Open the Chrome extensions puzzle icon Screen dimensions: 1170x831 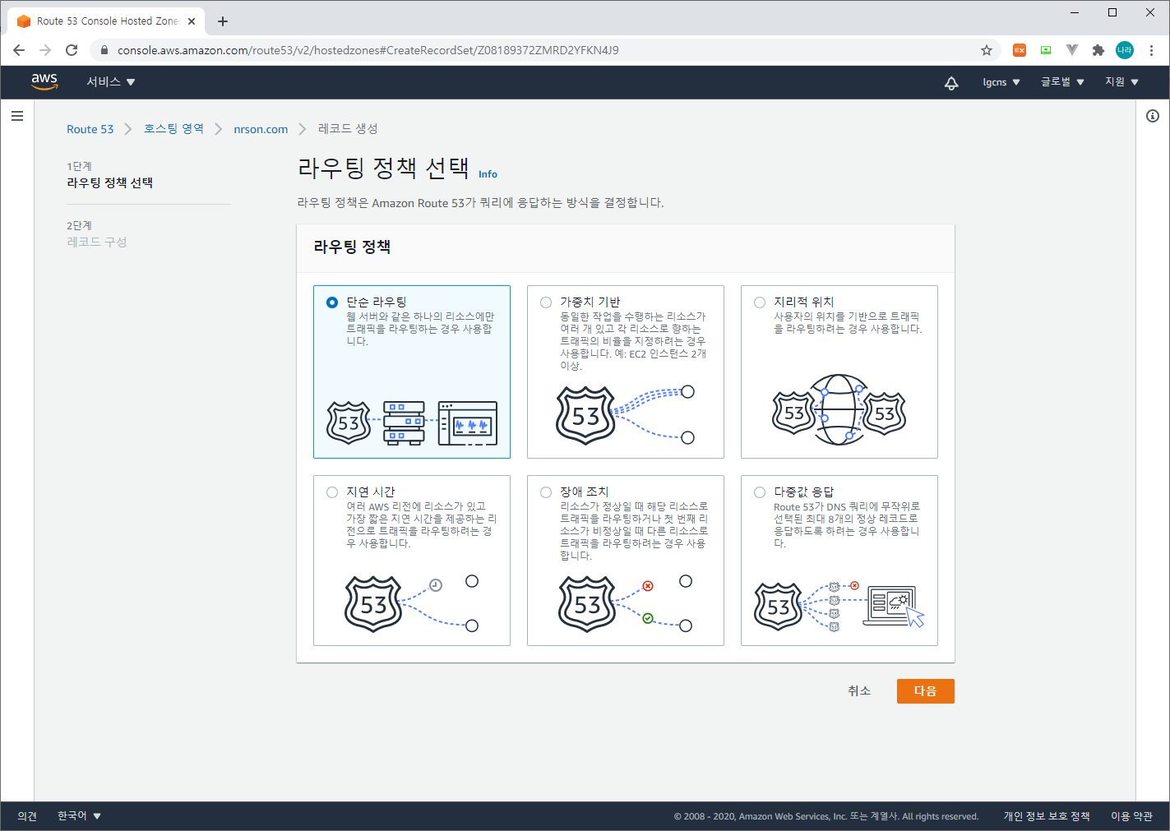[x=1098, y=50]
